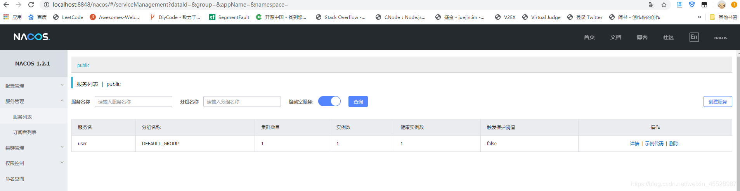740x191 pixels.
Task: Open 示例代码 for user service
Action: click(x=654, y=143)
